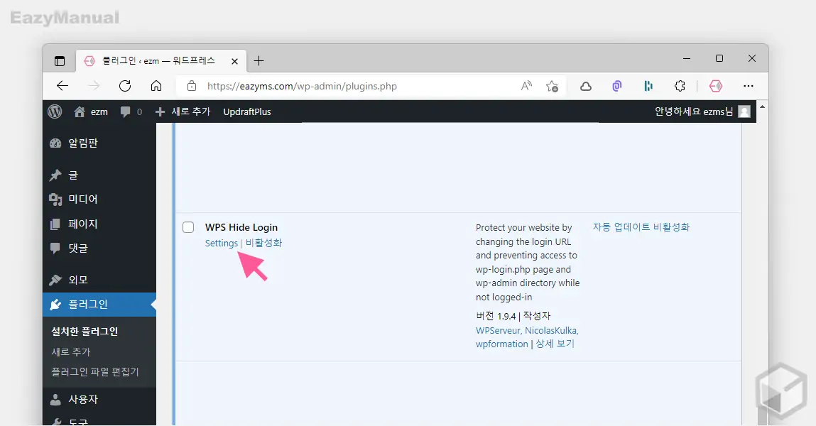Go to browser home page
The width and height of the screenshot is (816, 426).
(156, 86)
